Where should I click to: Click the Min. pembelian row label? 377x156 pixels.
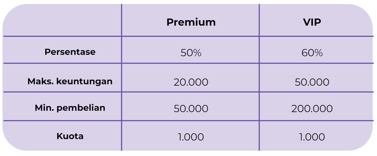pos(70,108)
